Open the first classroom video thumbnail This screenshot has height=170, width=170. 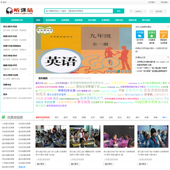(51, 136)
